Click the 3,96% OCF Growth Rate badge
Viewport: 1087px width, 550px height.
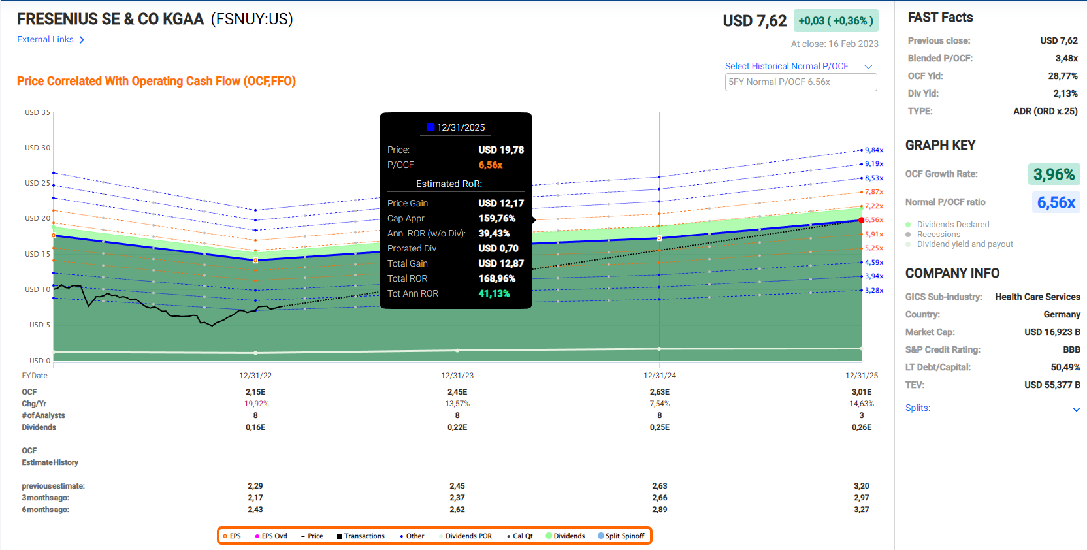click(1054, 174)
